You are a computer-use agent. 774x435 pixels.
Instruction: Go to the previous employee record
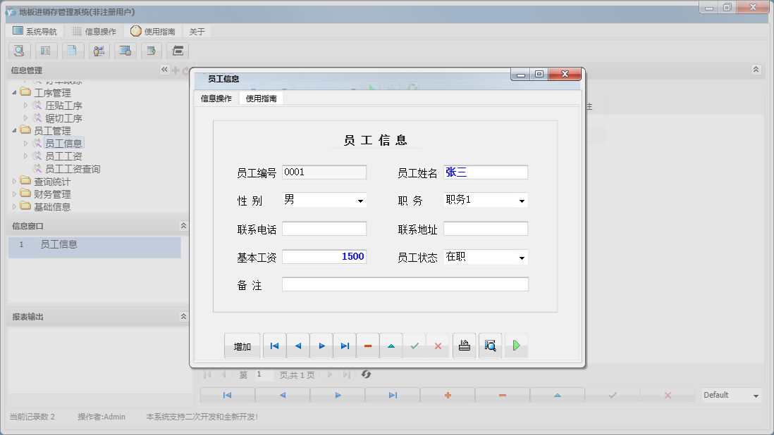click(297, 346)
